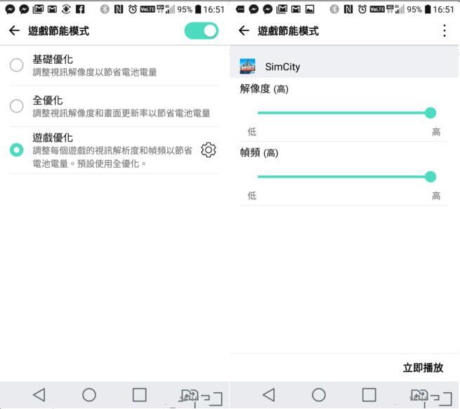Tap the Facebook notification icon in status bar
The image size is (460, 409).
(80, 9)
